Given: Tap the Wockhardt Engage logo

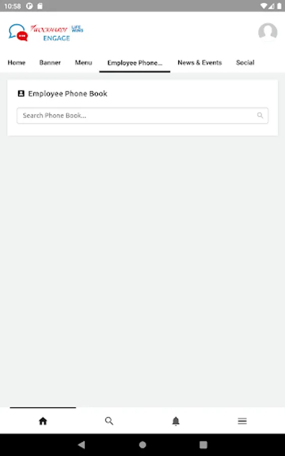Looking at the screenshot, I should pyautogui.click(x=46, y=32).
